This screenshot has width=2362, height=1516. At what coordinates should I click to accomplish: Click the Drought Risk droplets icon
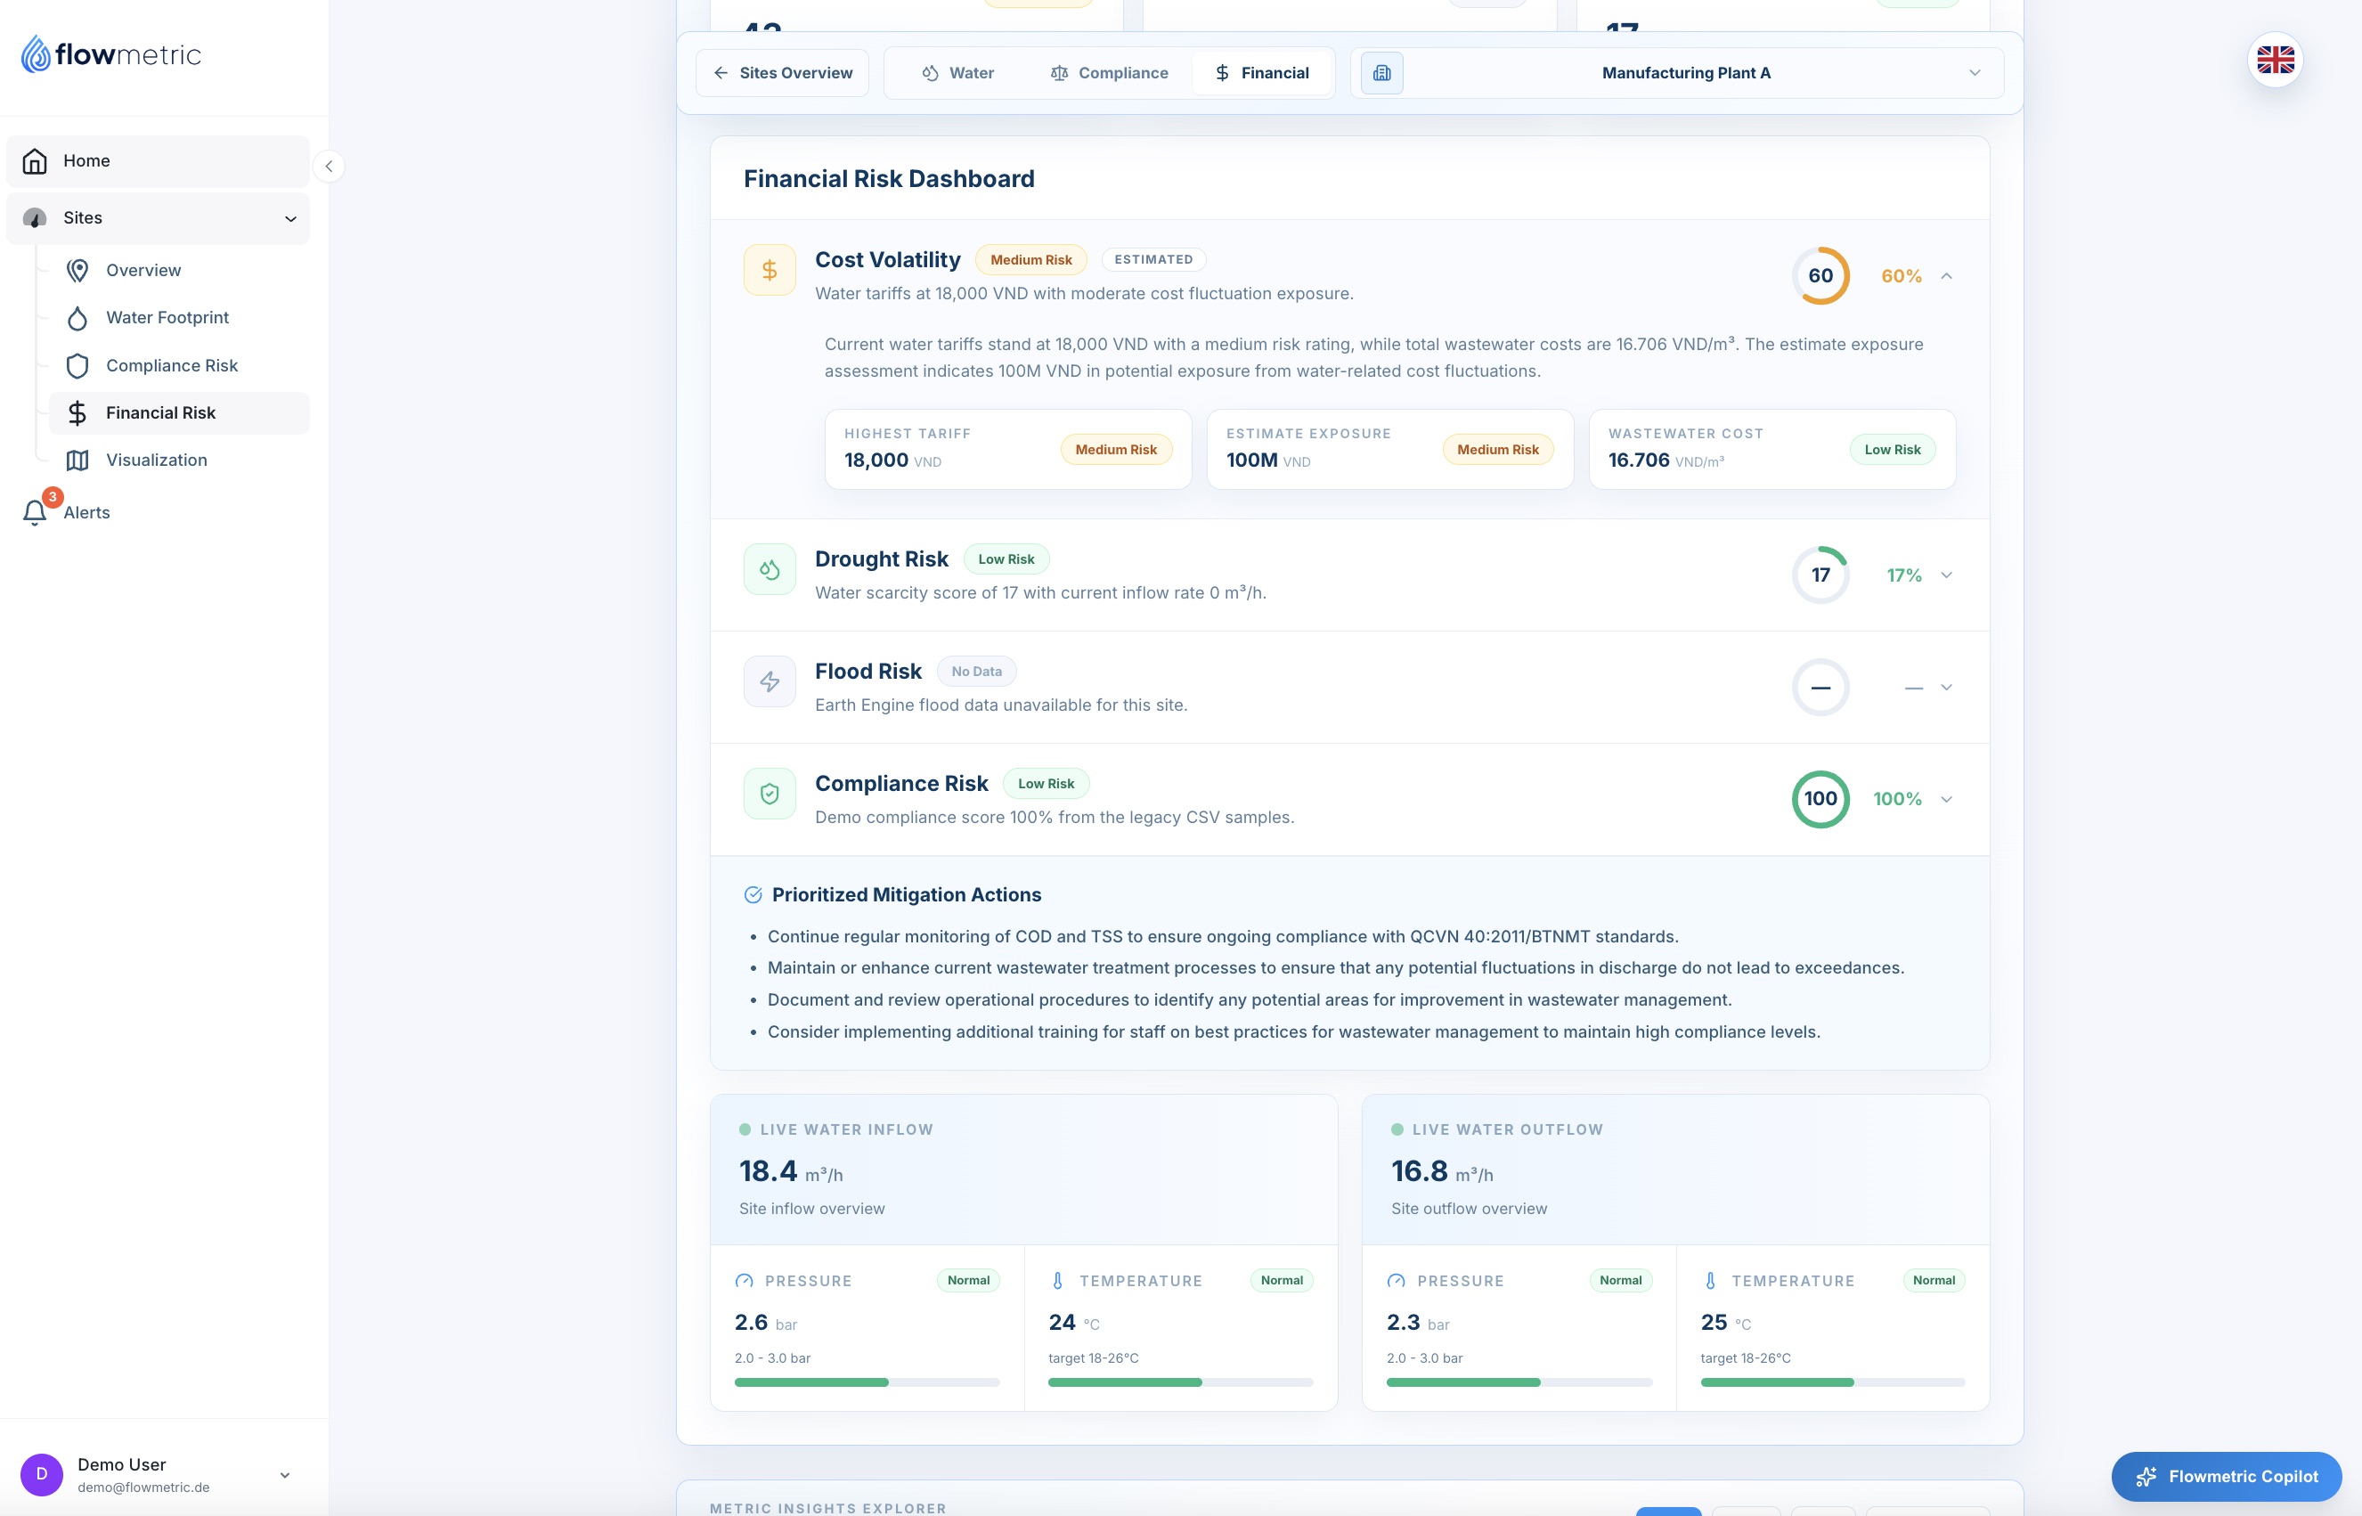[x=770, y=569]
